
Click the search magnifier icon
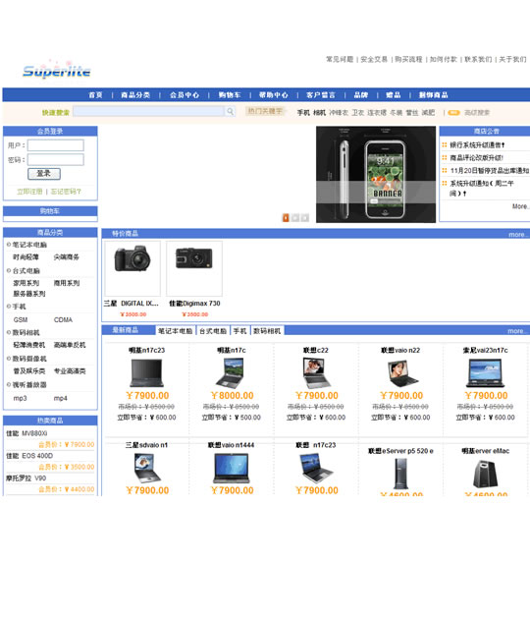230,112
